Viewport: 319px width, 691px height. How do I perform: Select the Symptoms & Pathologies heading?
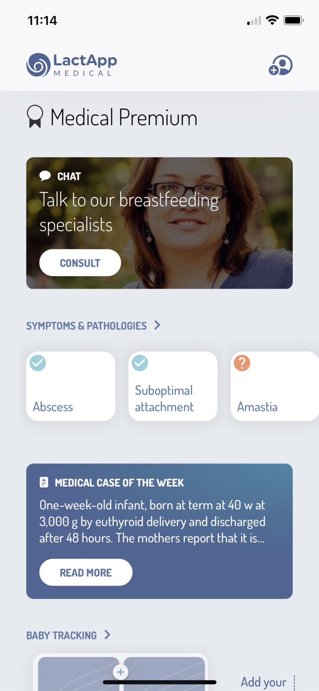[x=87, y=325]
